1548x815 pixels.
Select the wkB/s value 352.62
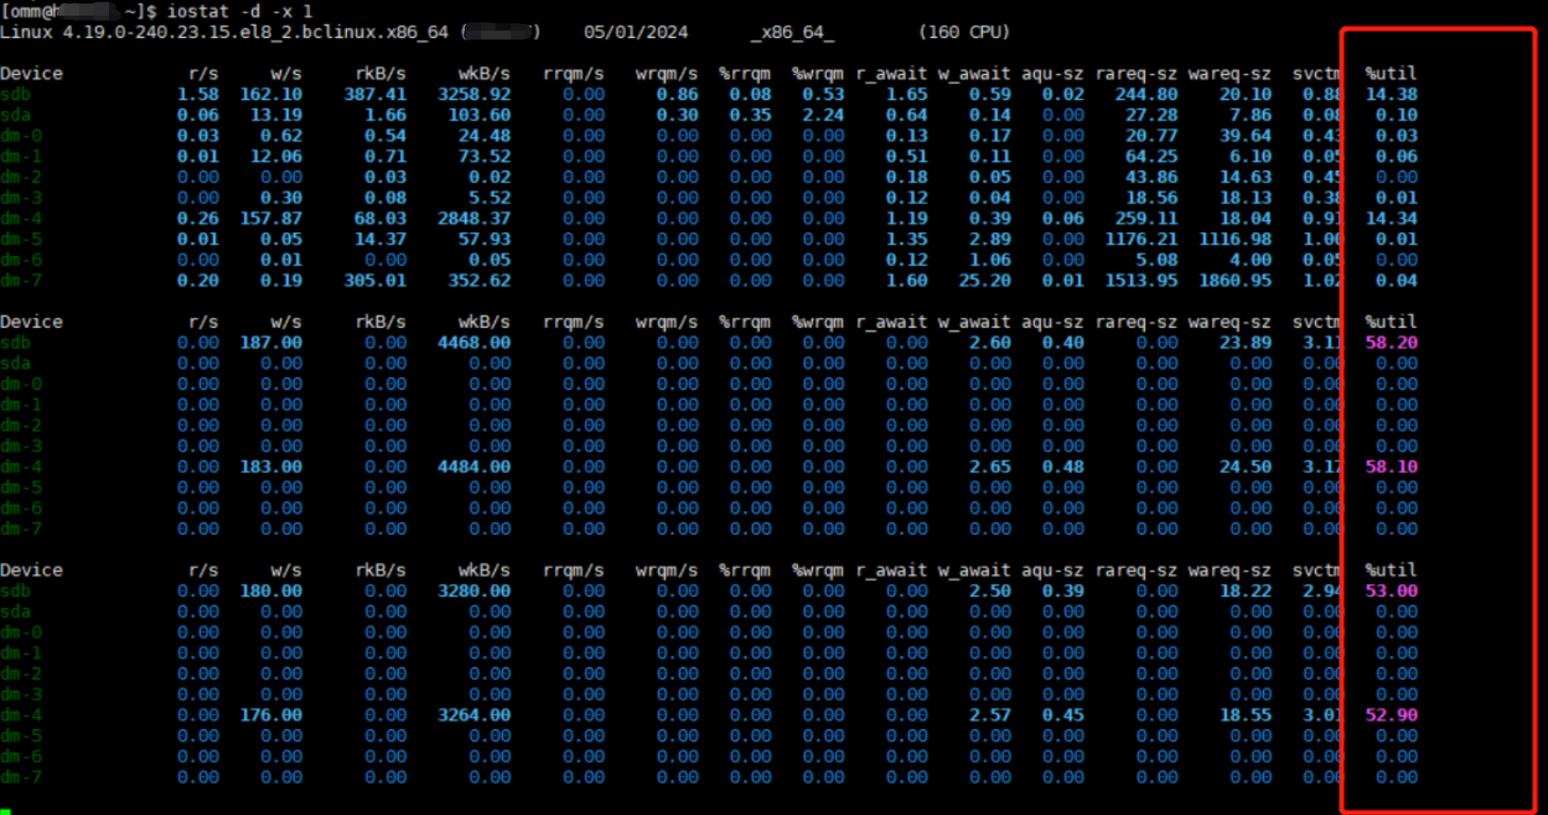[x=479, y=280]
